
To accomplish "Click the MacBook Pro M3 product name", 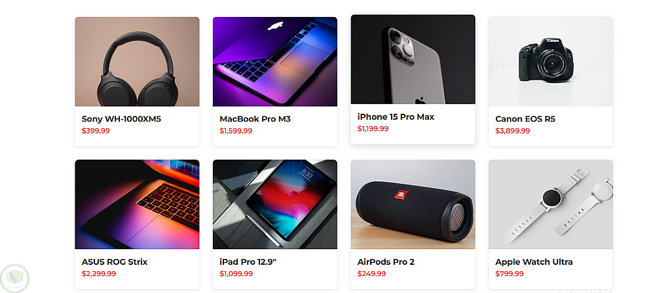I will [255, 119].
